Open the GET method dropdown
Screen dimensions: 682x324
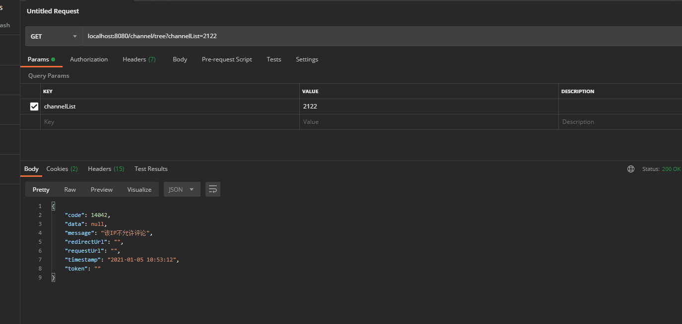pos(54,36)
